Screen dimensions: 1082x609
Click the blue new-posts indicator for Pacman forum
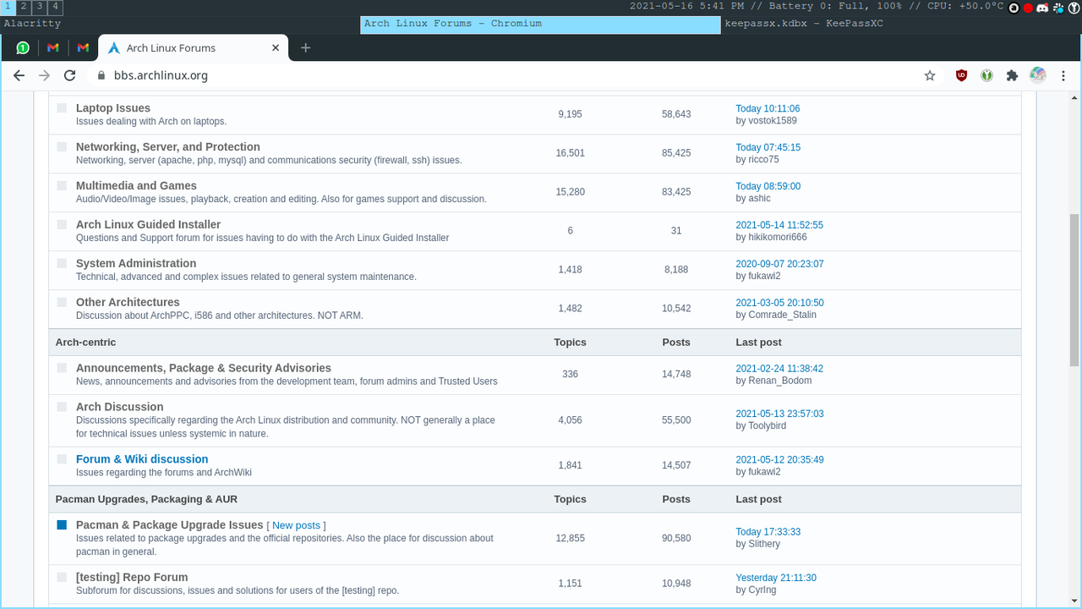pyautogui.click(x=62, y=525)
